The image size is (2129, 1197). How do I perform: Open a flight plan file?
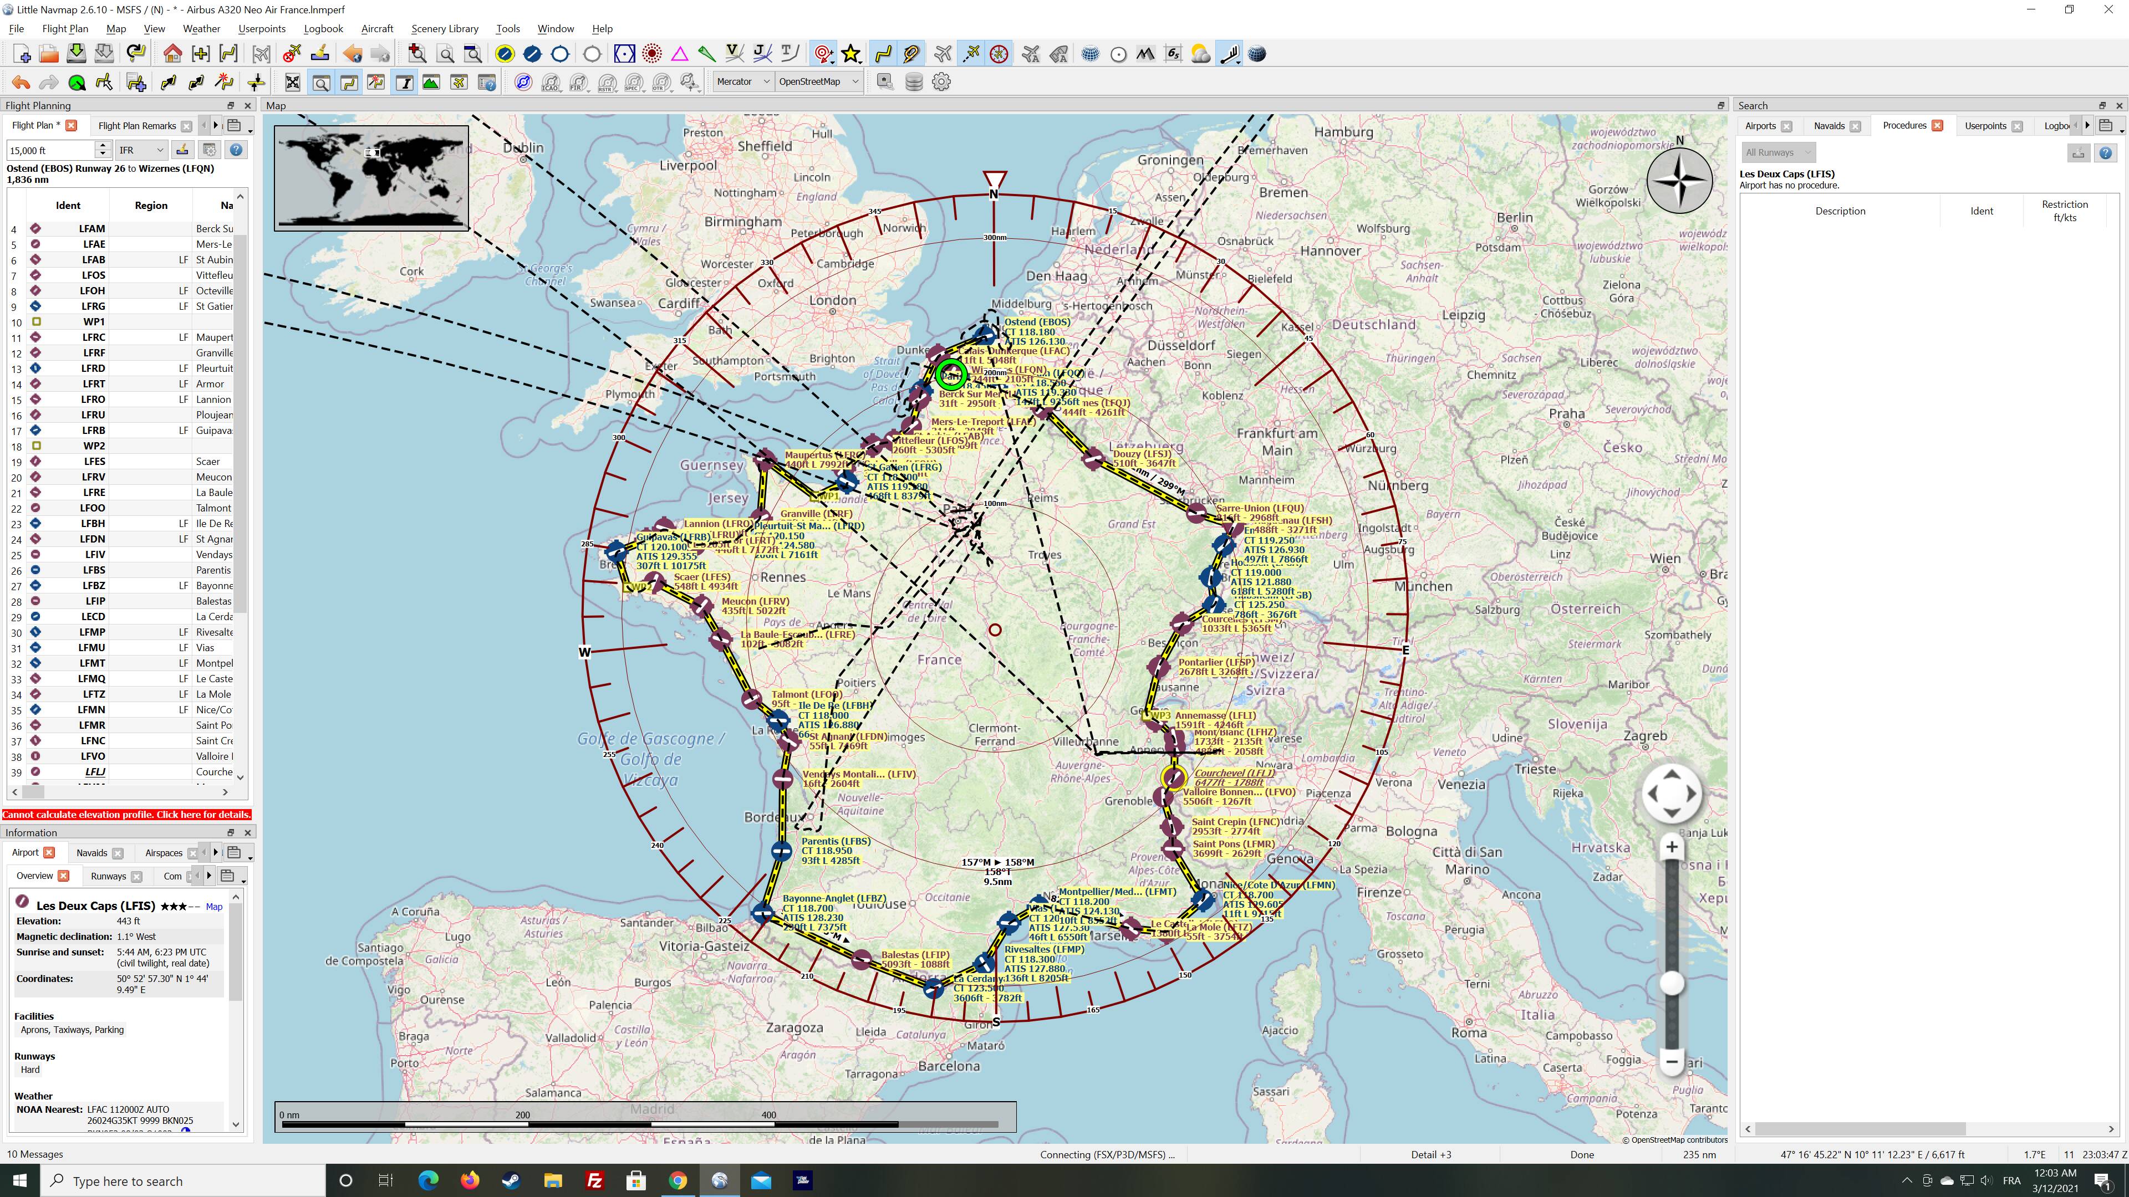coord(49,54)
